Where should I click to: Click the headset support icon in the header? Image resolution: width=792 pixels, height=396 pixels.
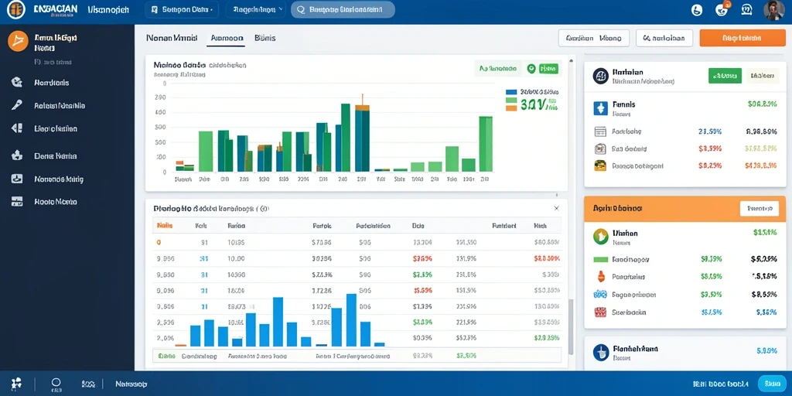tap(746, 9)
